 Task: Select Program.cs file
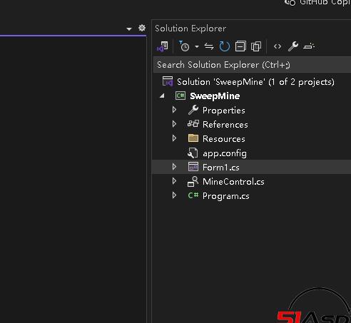[x=226, y=196]
